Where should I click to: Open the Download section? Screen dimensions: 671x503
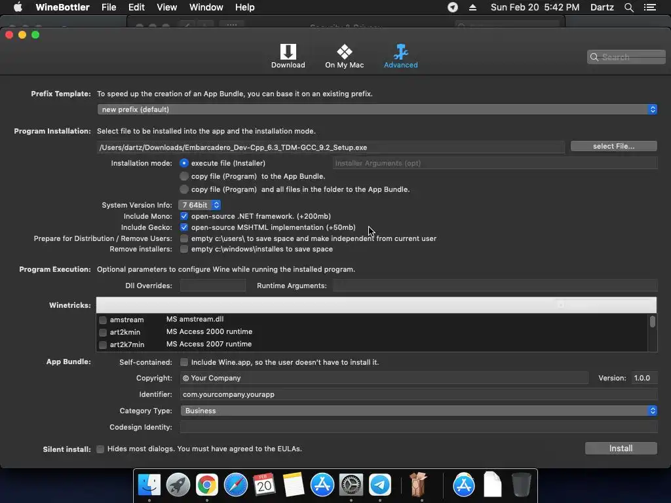tap(288, 56)
